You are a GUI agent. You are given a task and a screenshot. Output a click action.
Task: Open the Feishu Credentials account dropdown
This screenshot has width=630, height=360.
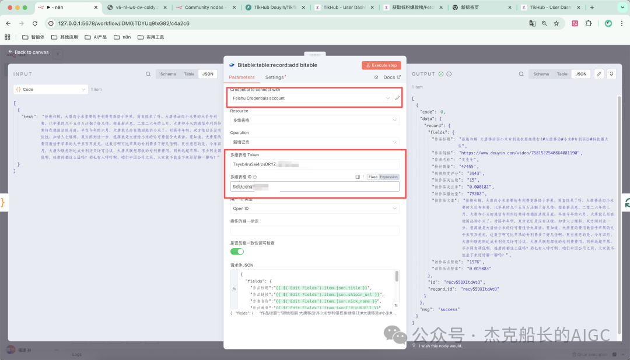[x=310, y=98]
